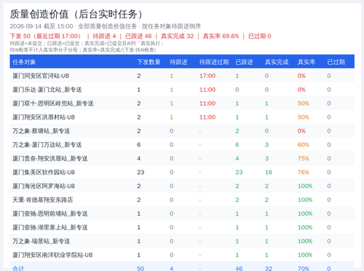Click the 真实完成 column header

tap(277, 62)
